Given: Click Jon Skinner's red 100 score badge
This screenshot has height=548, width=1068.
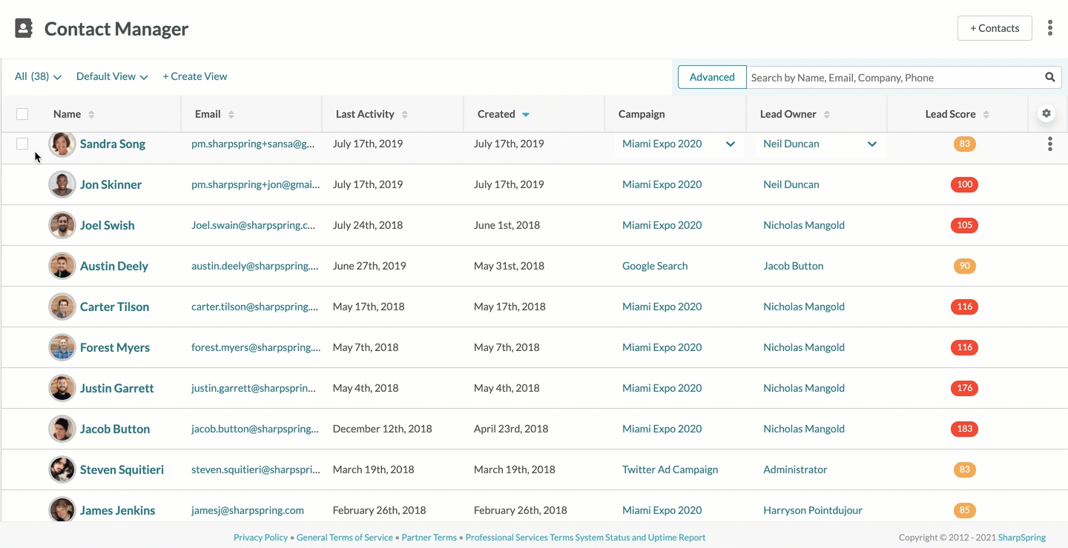Looking at the screenshot, I should pyautogui.click(x=964, y=184).
